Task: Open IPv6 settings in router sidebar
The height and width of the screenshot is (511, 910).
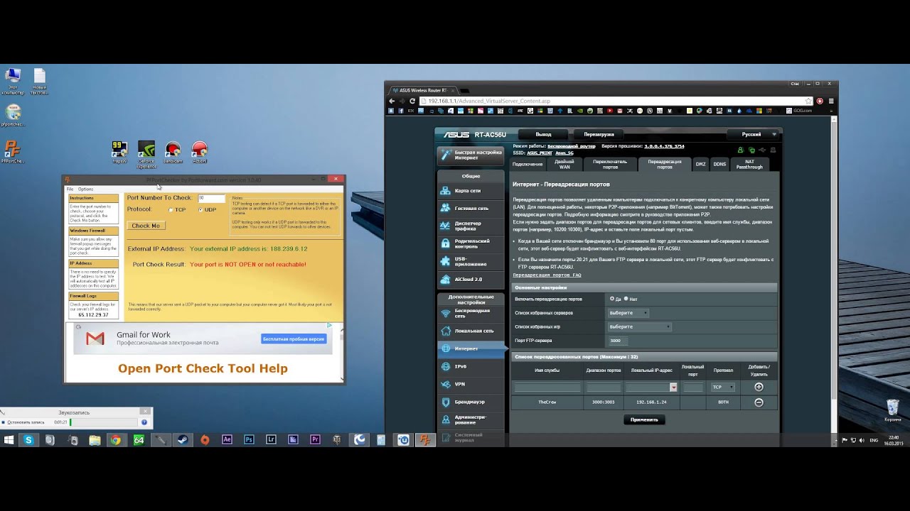Action: pos(471,366)
